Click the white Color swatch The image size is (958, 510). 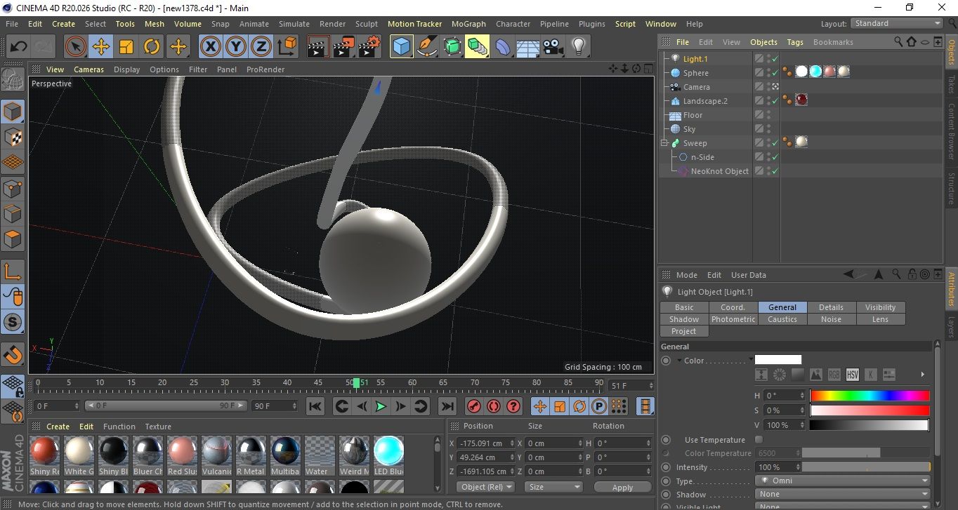(x=778, y=360)
